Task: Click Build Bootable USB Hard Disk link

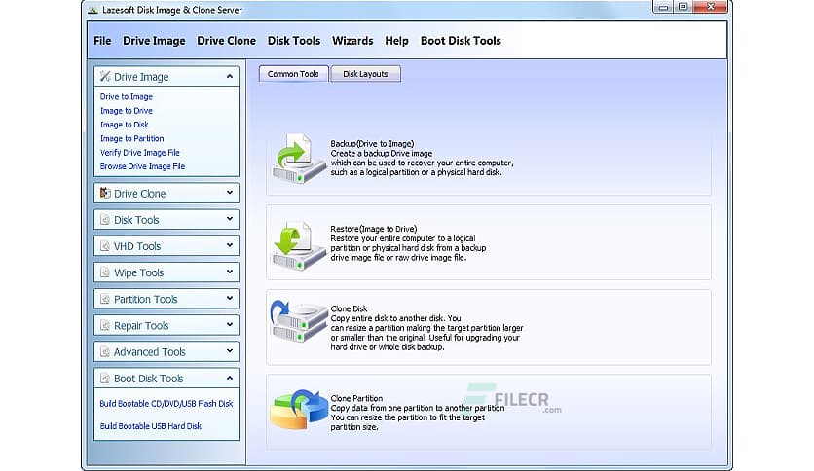Action: pos(151,426)
